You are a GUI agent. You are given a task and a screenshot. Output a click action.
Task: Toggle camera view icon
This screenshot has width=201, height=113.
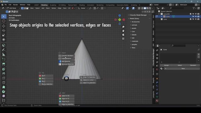coord(123,35)
